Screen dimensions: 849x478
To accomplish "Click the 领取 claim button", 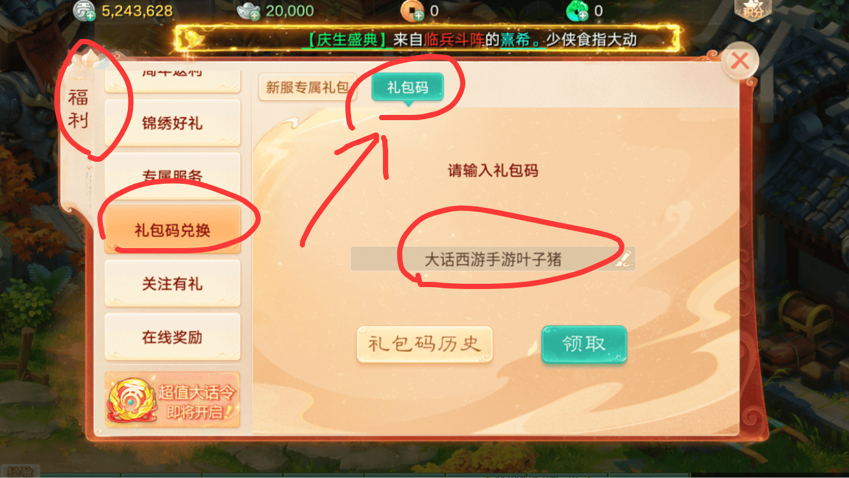I will [x=584, y=344].
